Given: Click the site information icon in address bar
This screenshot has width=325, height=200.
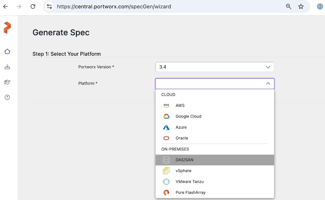Looking at the screenshot, I should 50,7.
